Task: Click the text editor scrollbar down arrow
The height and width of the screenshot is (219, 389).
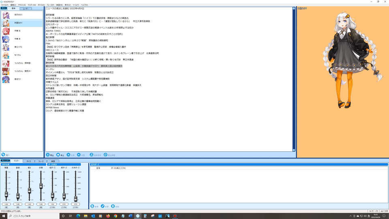Action: click(x=294, y=150)
